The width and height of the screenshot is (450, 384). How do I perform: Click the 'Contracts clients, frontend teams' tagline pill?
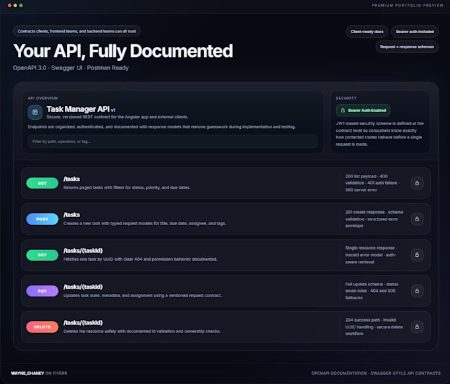pyautogui.click(x=77, y=31)
